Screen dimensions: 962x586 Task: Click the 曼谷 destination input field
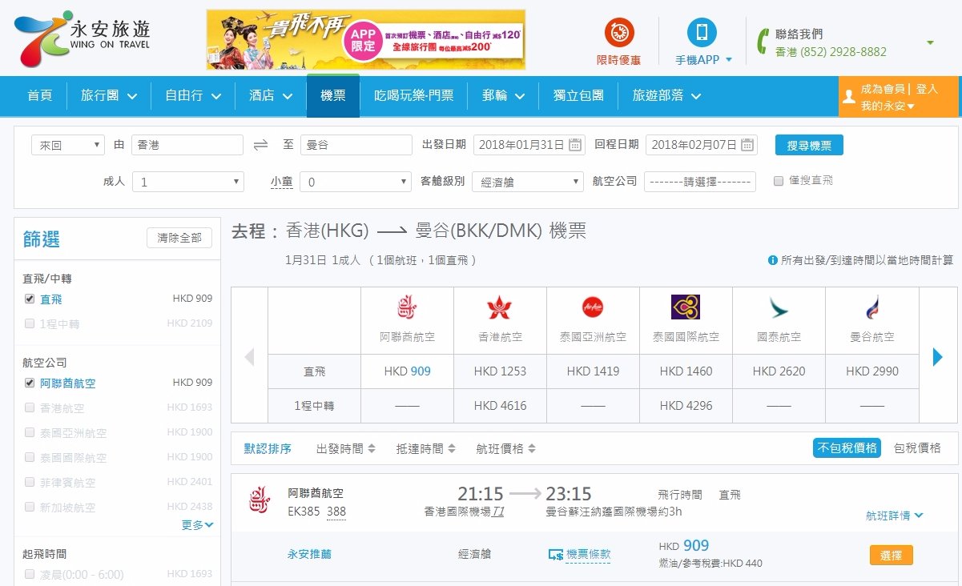(356, 145)
